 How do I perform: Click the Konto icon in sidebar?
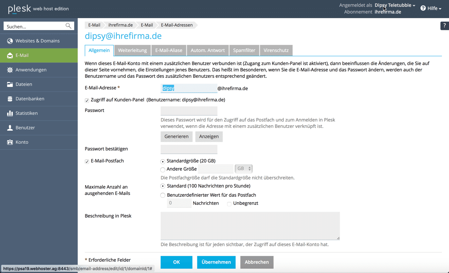pos(10,142)
